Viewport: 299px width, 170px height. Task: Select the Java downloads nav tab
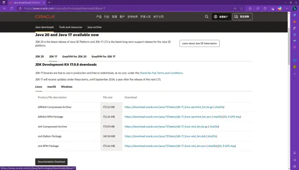point(44,27)
